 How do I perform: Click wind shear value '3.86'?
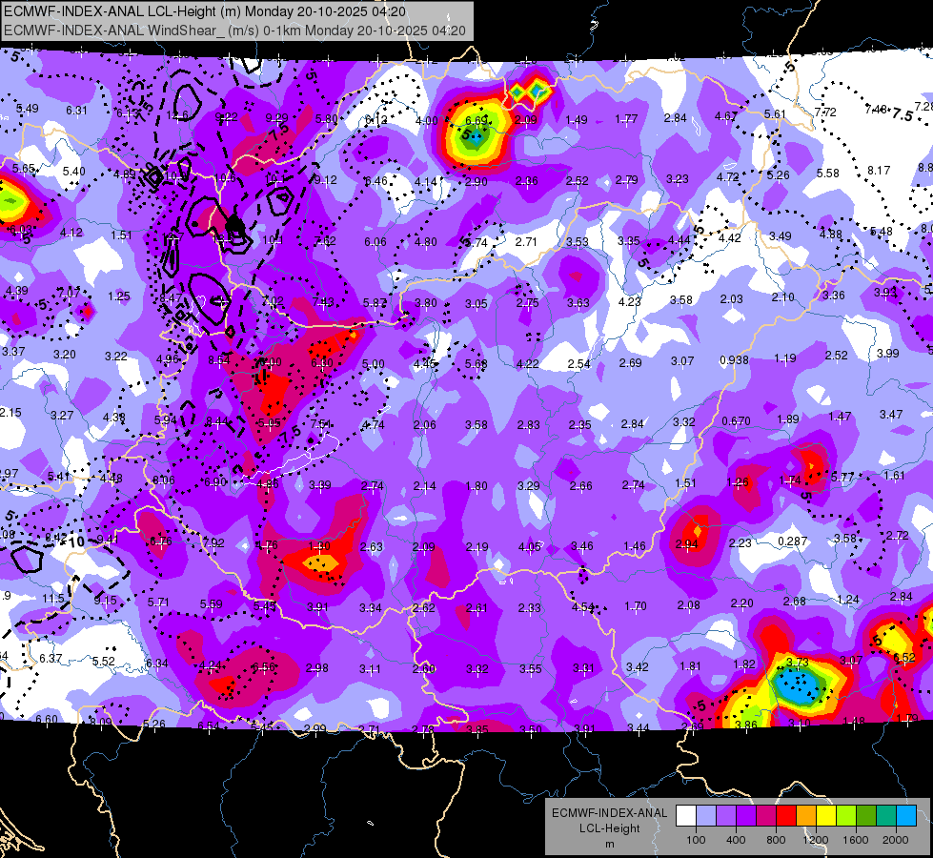(745, 725)
